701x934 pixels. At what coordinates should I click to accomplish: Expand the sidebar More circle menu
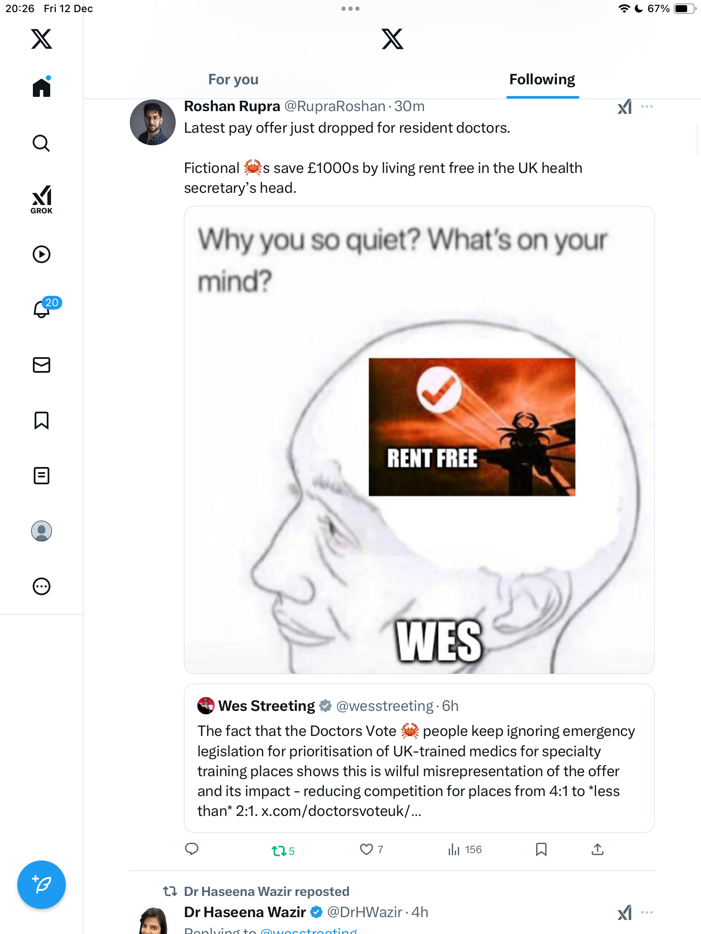[x=42, y=586]
